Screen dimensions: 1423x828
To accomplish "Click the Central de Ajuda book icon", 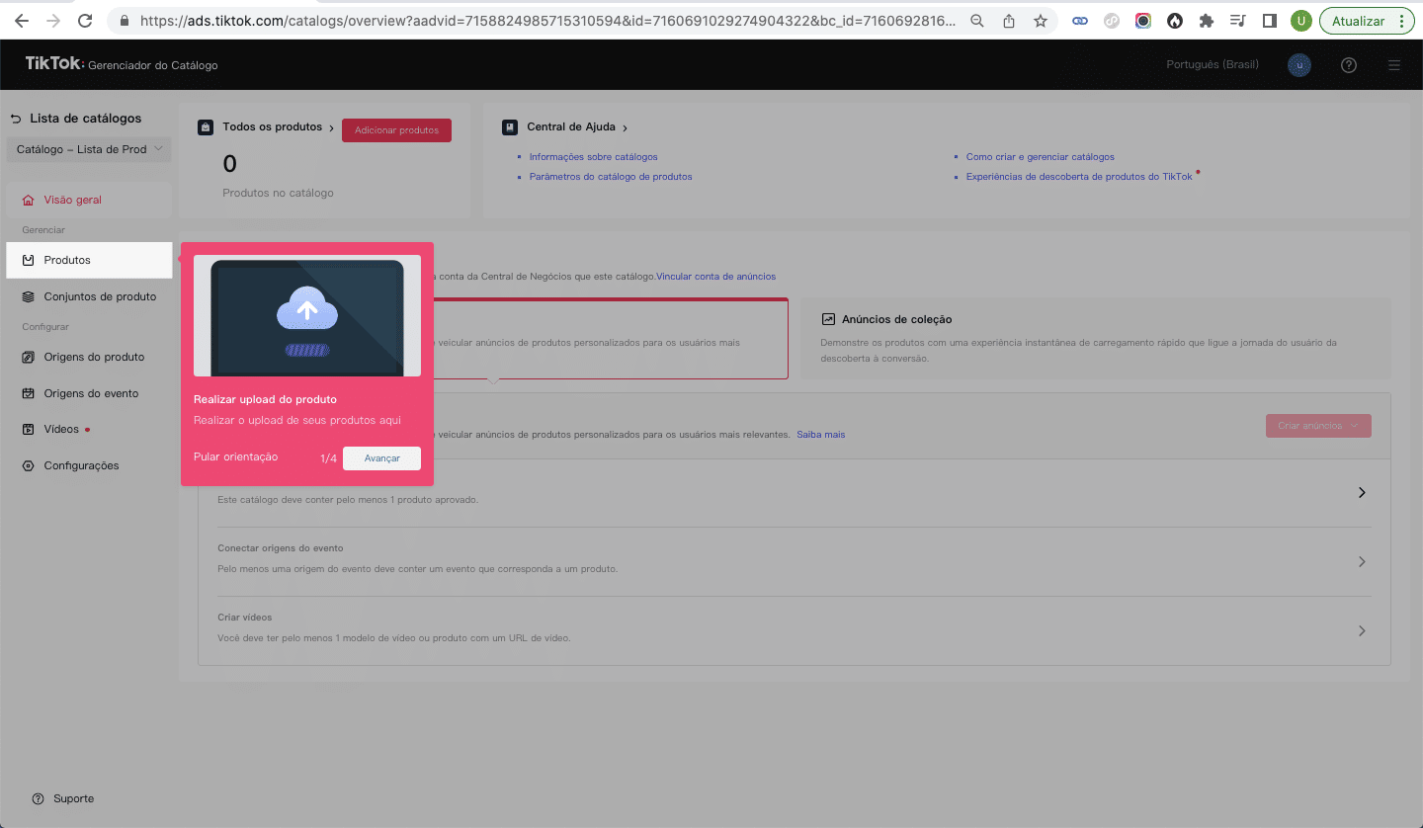I will (x=510, y=127).
